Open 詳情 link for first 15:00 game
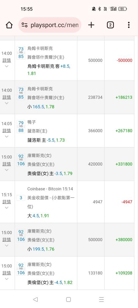This screenshot has height=308, width=138. pos(7,164)
